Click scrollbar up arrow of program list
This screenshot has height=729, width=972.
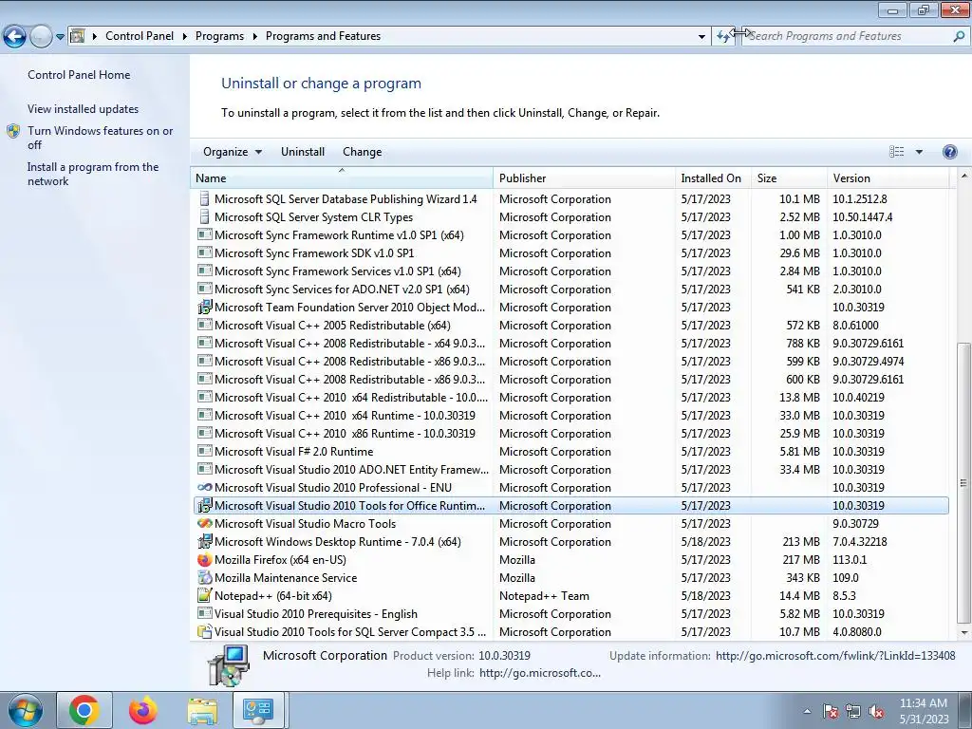click(964, 176)
